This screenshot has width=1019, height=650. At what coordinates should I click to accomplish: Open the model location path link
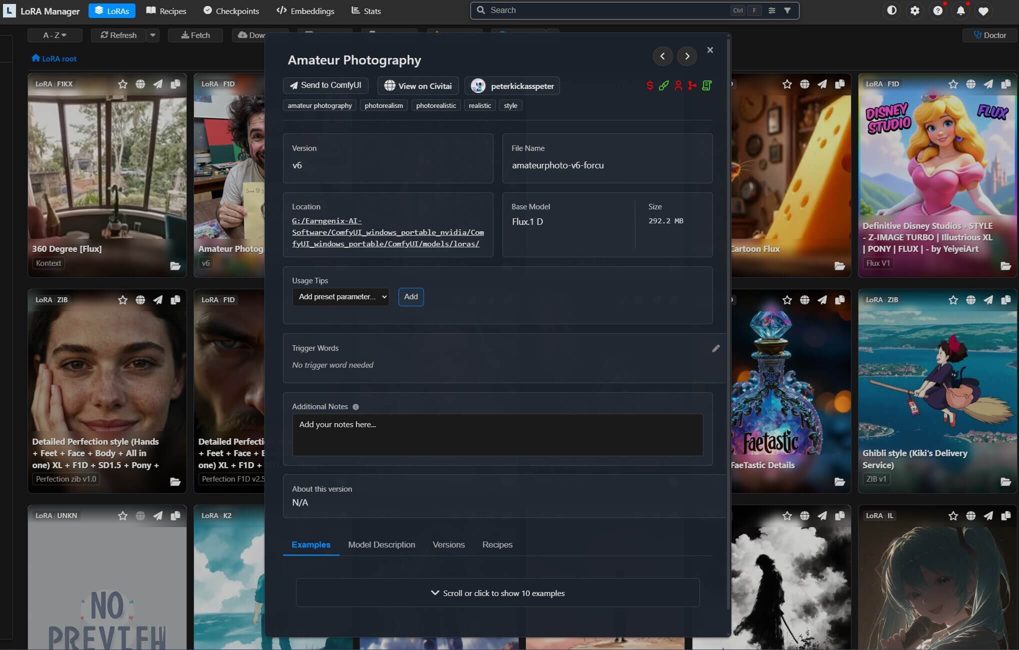[388, 232]
